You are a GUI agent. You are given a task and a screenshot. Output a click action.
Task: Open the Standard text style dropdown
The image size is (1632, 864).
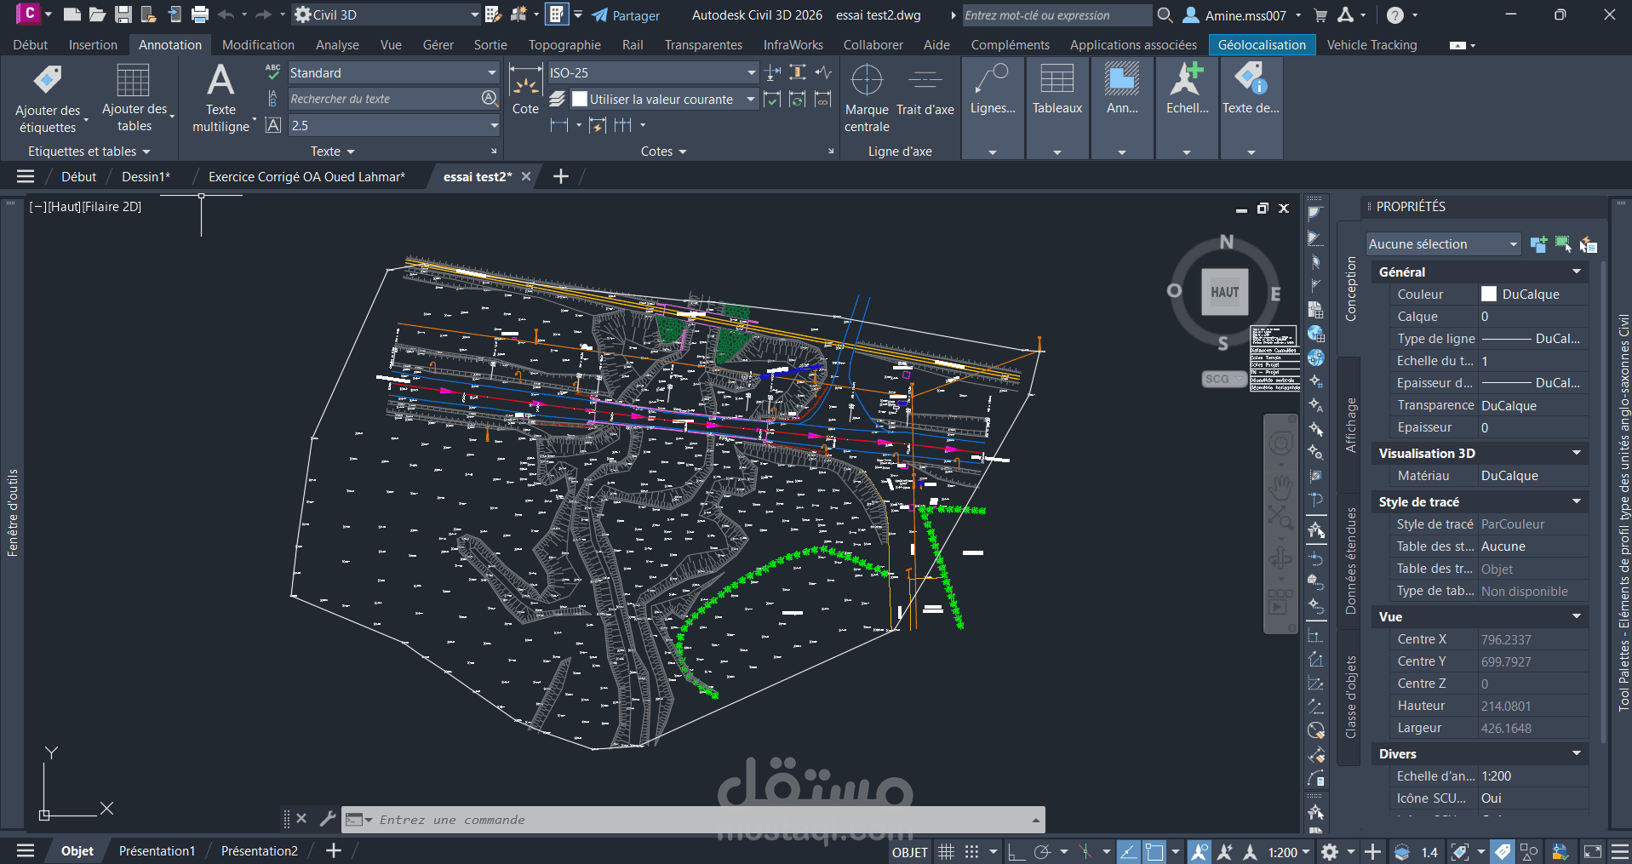492,72
